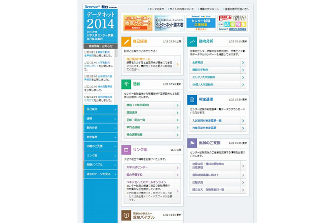Screen dimensions: 335x223
Task: Open 過去のデータを見る in the left sidebar
Action: pyautogui.click(x=100, y=174)
